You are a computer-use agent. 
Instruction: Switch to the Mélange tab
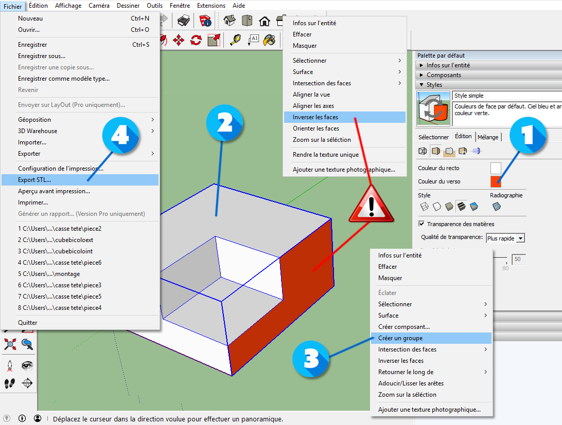[488, 137]
